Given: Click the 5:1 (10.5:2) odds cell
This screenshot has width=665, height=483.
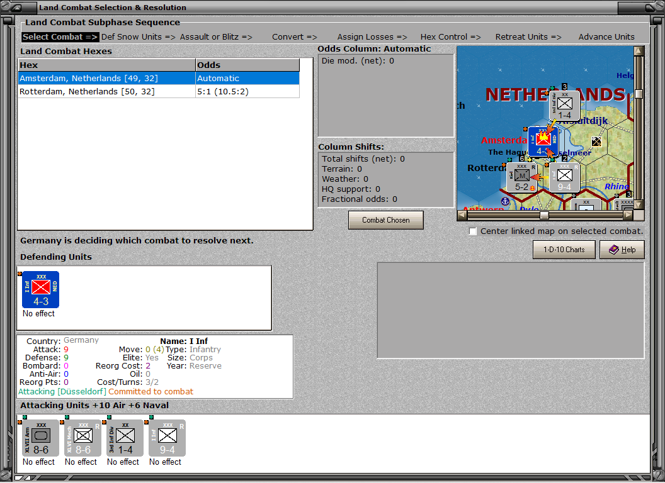Looking at the screenshot, I should 247,92.
